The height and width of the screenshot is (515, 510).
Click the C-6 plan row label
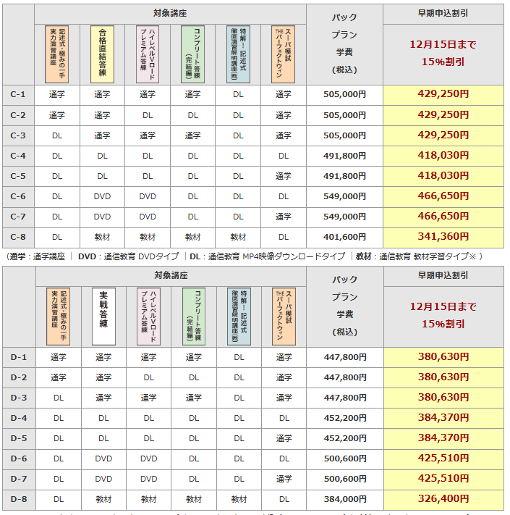click(18, 196)
